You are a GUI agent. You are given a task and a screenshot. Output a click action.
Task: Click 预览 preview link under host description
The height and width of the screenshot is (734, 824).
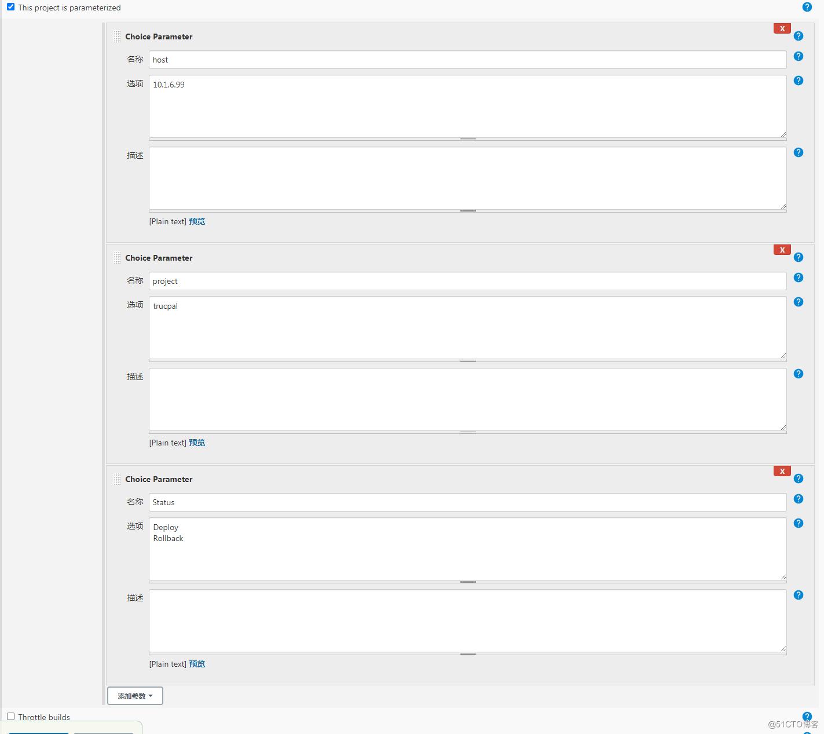tap(197, 221)
